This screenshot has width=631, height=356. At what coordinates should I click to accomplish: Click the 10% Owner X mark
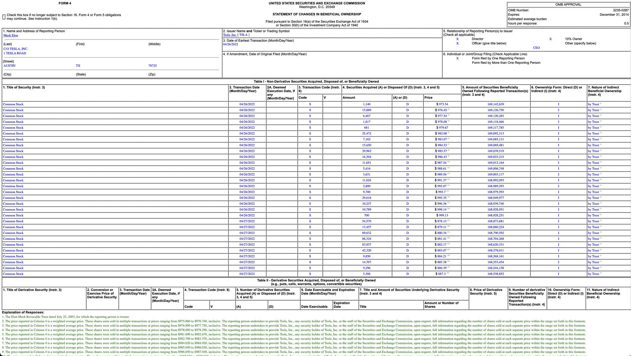coord(550,39)
